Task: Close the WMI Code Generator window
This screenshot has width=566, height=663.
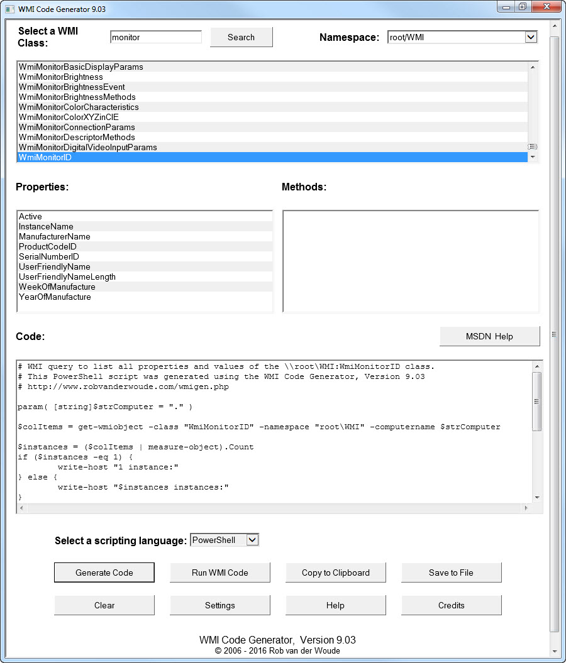Action: coord(547,7)
